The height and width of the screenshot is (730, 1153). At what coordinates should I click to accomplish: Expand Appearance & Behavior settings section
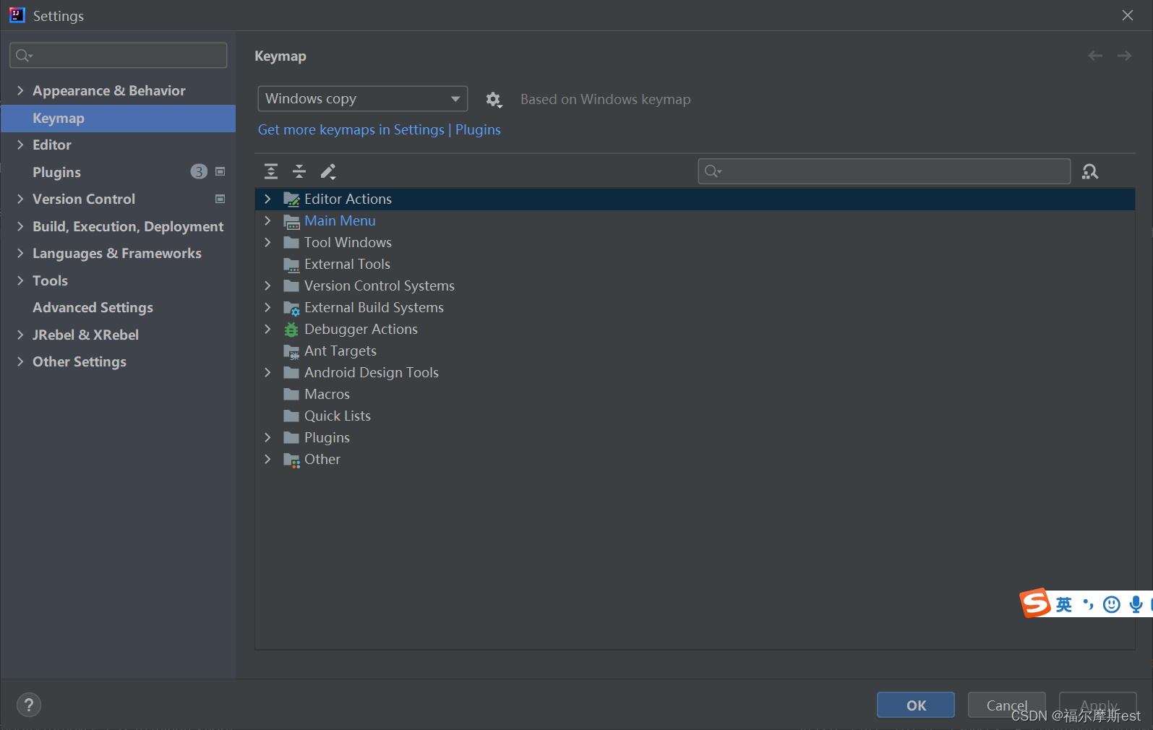20,90
